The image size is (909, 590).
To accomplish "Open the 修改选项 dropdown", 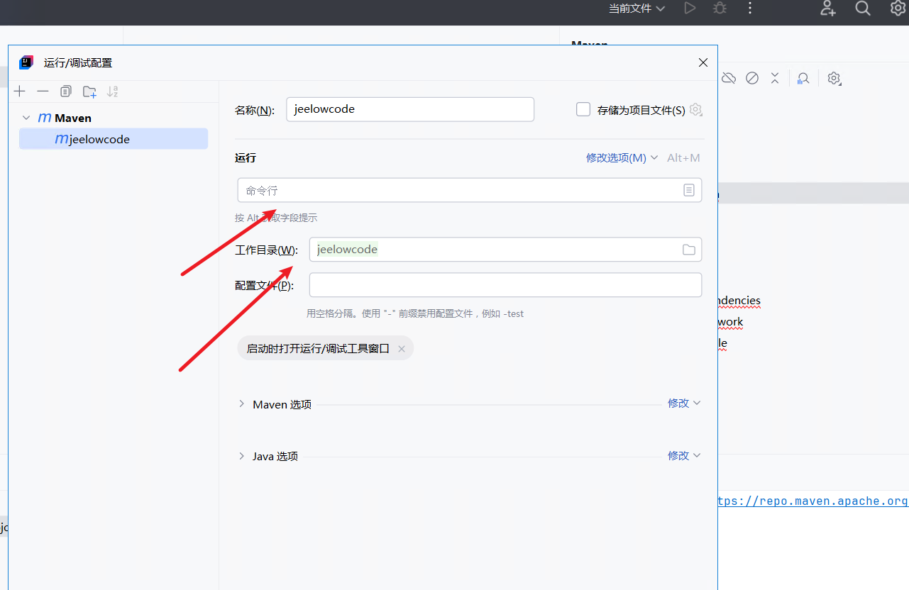I will [x=622, y=158].
